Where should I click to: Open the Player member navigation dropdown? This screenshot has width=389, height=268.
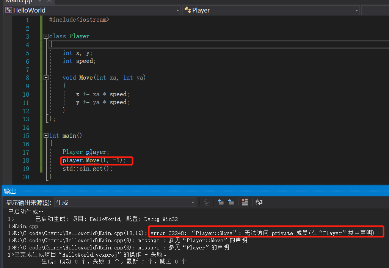pos(357,10)
